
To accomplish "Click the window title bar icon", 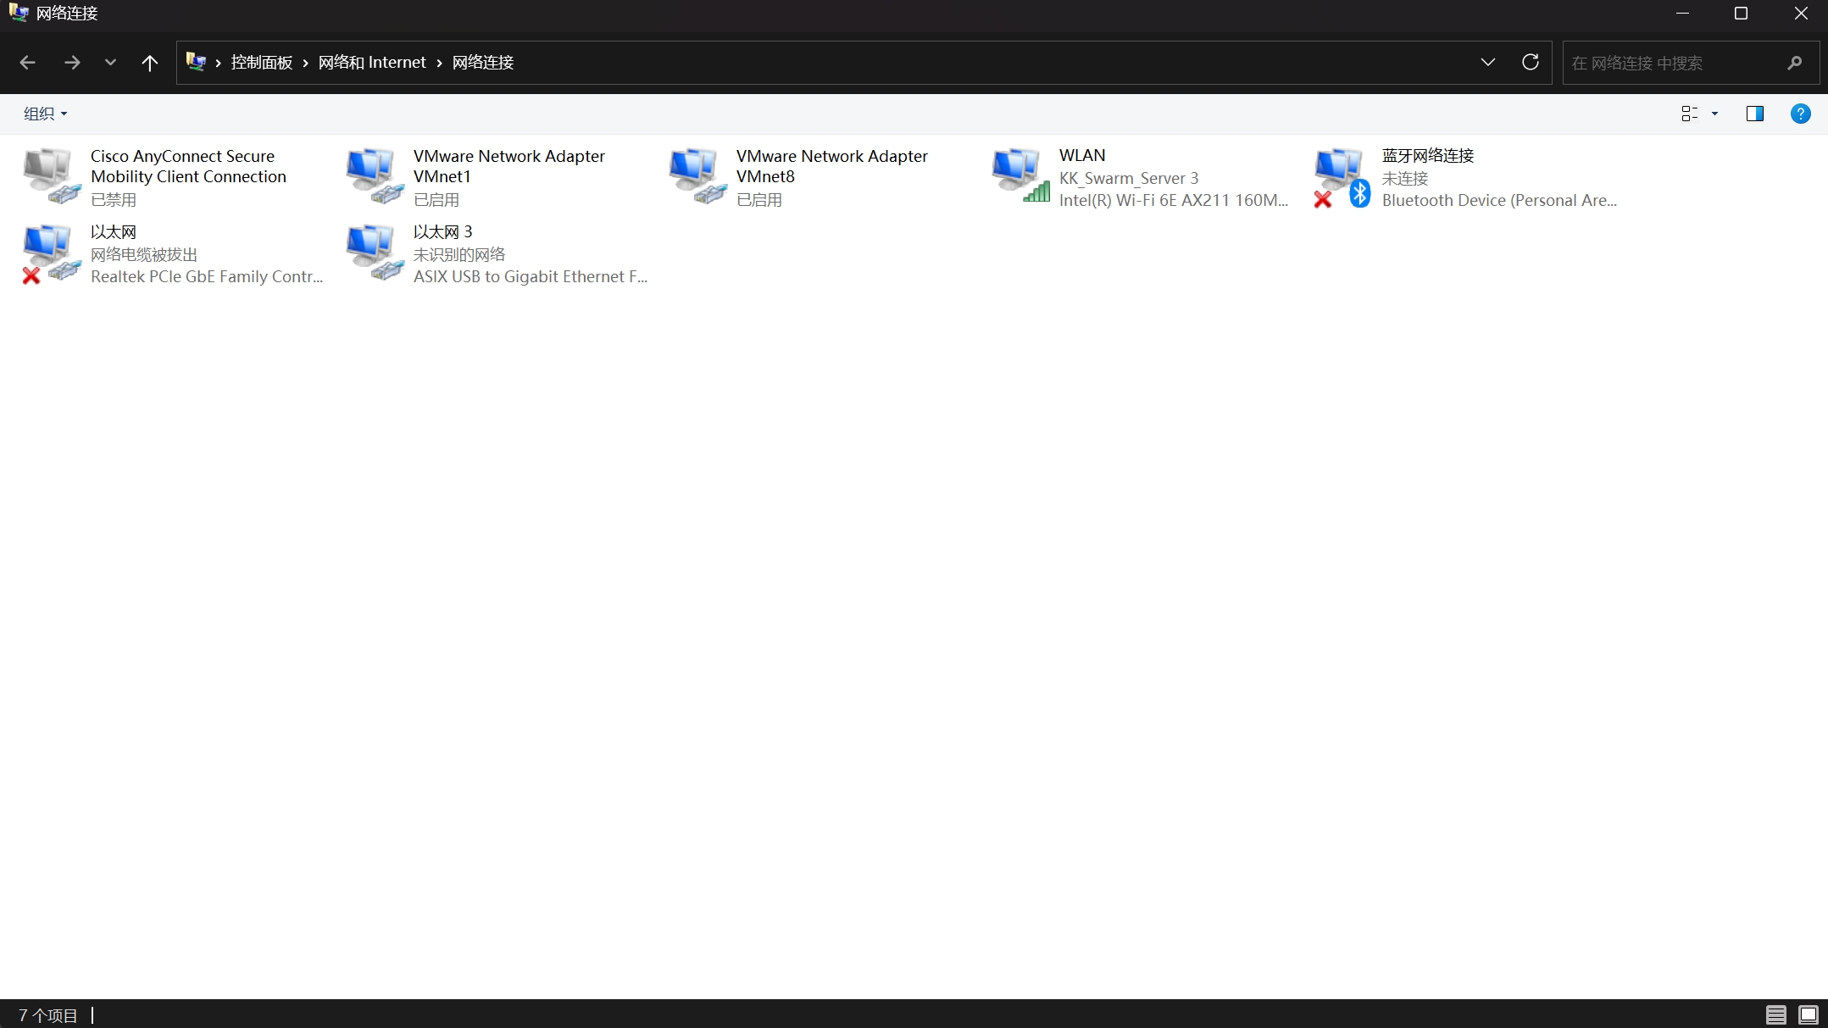I will pos(19,13).
